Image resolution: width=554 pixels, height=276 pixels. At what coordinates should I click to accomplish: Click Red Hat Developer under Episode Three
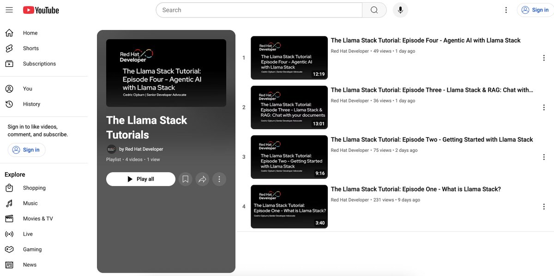point(350,101)
